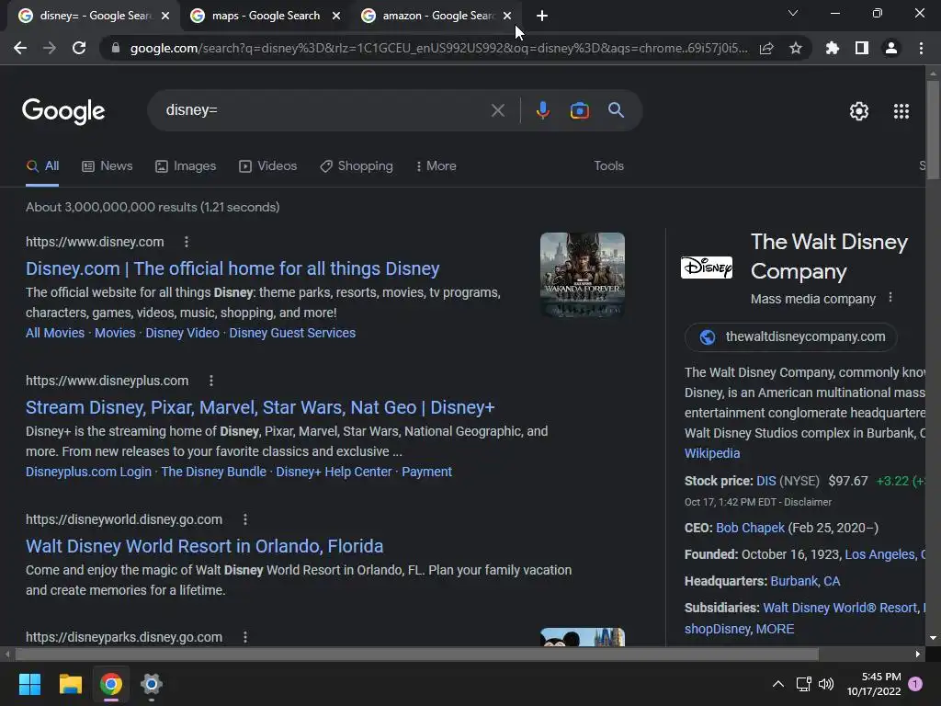The width and height of the screenshot is (941, 706).
Task: Toggle the Chrome side panel
Action: coord(862,48)
